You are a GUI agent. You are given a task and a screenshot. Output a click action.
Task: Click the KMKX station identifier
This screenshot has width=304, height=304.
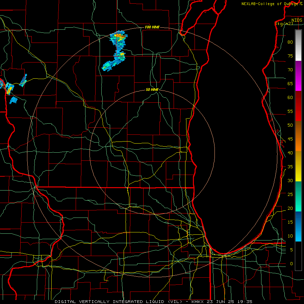(x=198, y=302)
